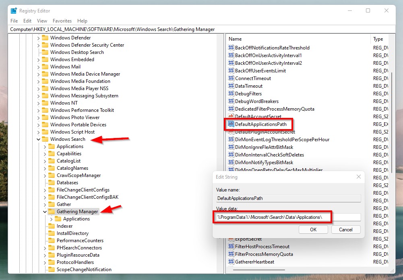Select the ScopeChangeNotification key
Image resolution: width=403 pixels, height=280 pixels.
coord(84,270)
